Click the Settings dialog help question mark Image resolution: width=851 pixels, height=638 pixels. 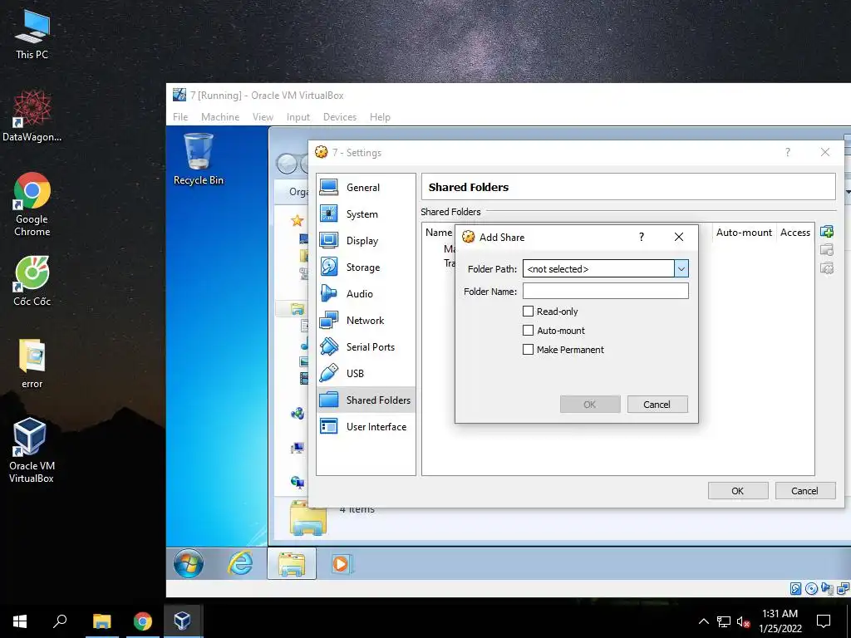click(x=788, y=153)
